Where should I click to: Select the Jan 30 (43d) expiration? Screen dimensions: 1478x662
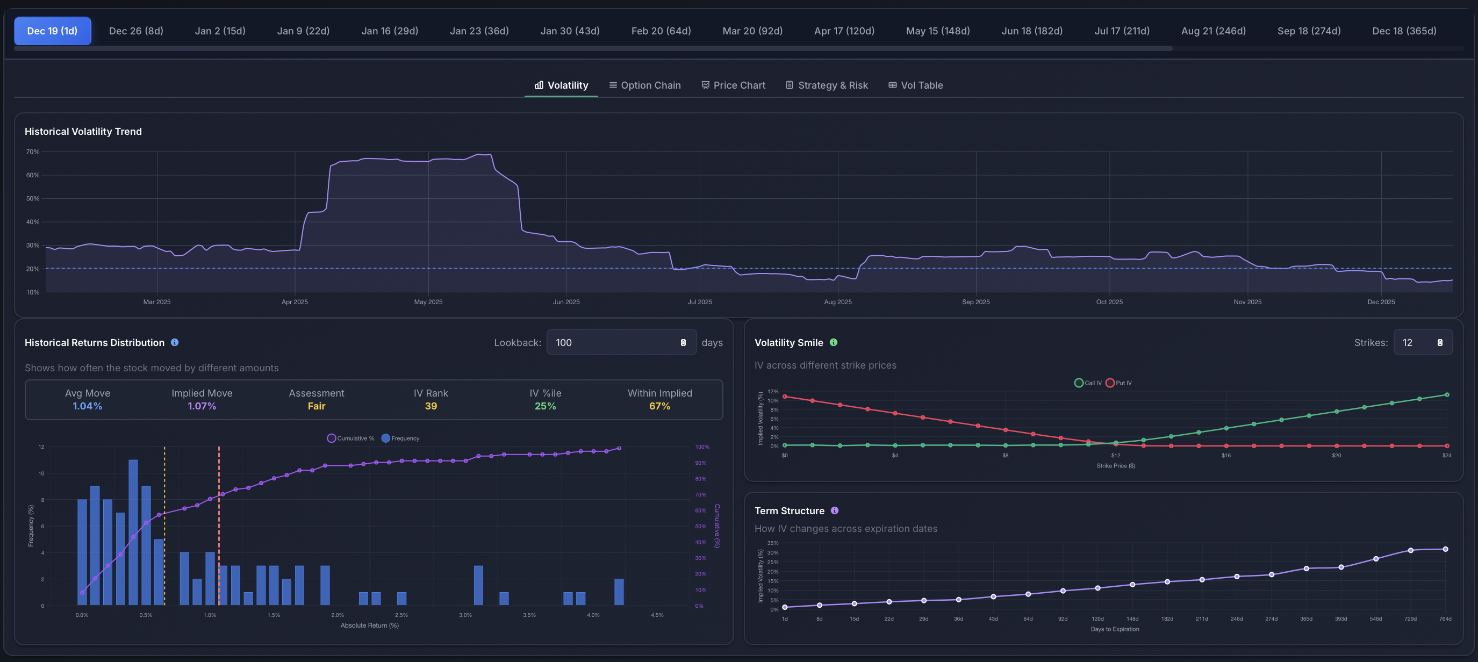pos(569,31)
